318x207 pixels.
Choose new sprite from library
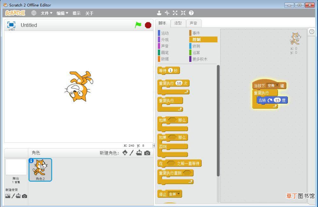pos(125,152)
